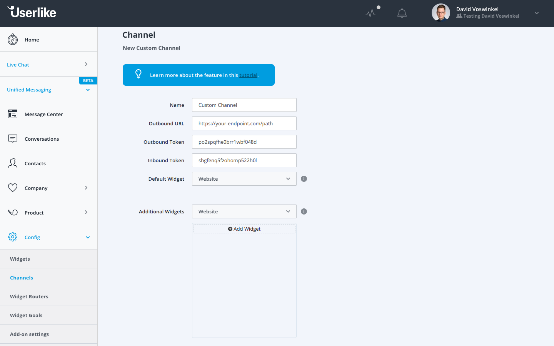The height and width of the screenshot is (346, 554).
Task: Click the Additional Widgets info icon
Action: pos(304,211)
